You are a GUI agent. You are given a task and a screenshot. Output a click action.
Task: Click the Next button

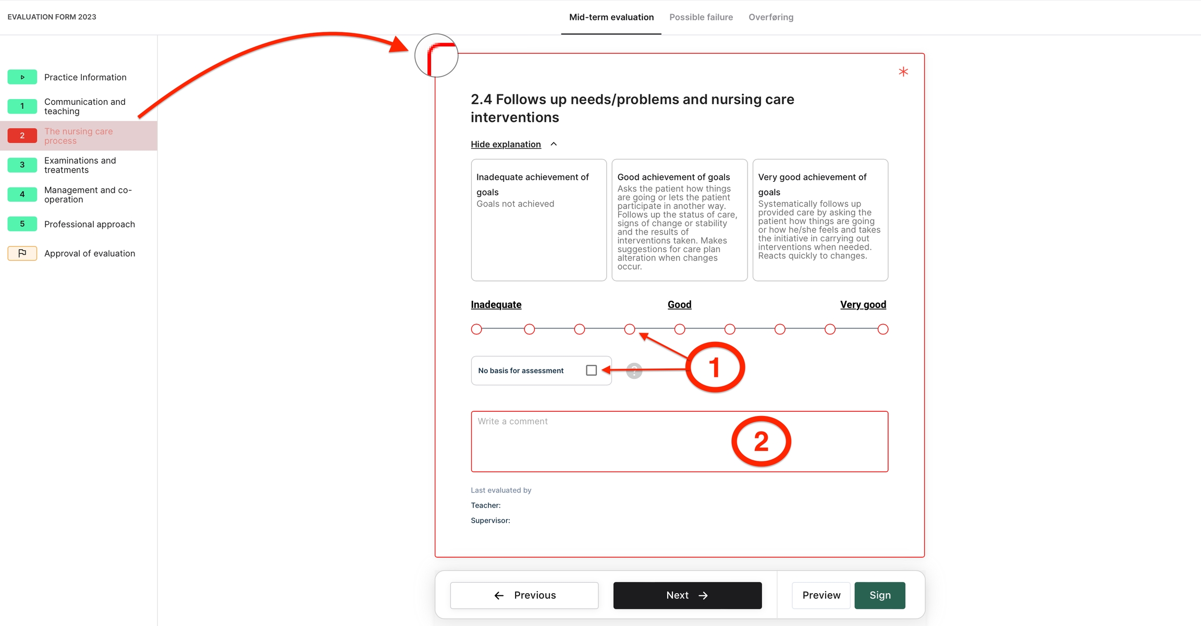point(687,595)
